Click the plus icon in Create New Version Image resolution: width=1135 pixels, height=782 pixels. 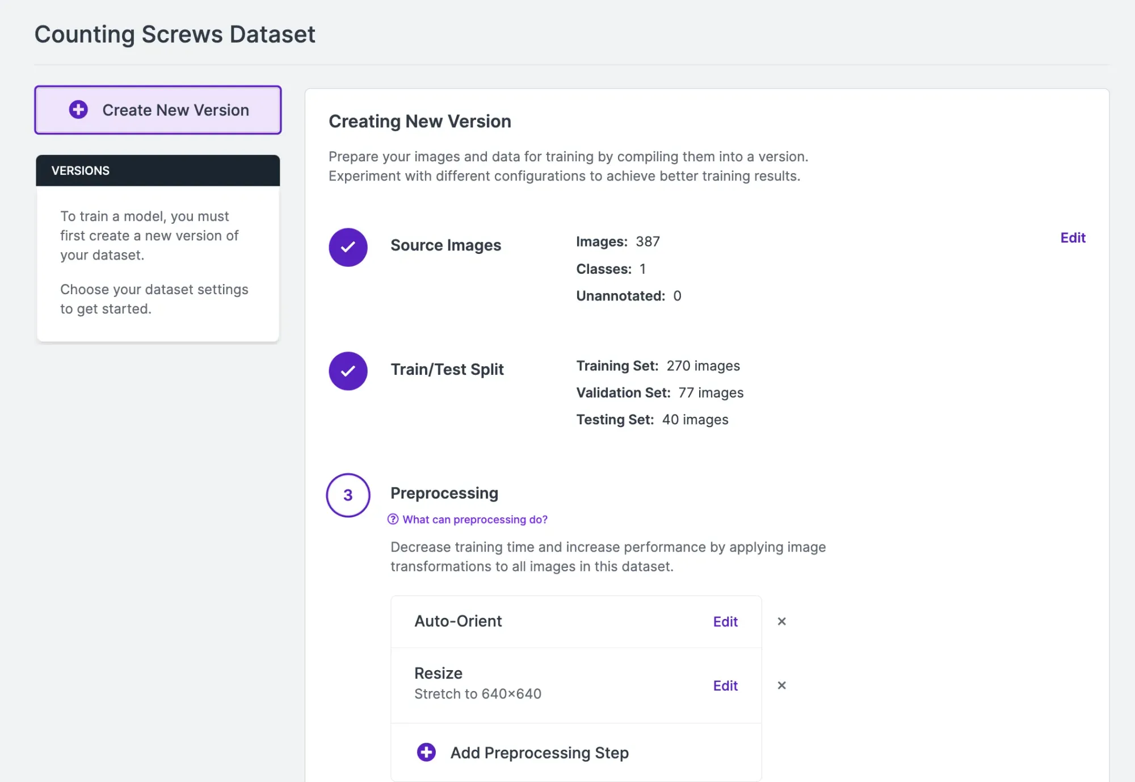tap(78, 110)
